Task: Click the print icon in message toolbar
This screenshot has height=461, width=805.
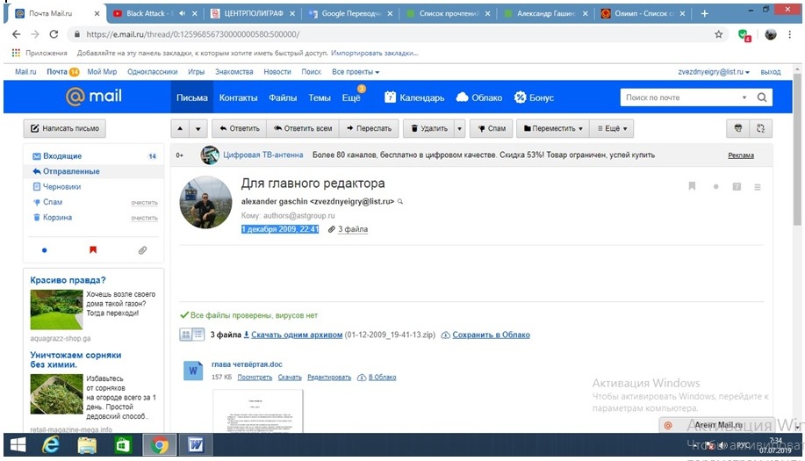Action: tap(738, 128)
